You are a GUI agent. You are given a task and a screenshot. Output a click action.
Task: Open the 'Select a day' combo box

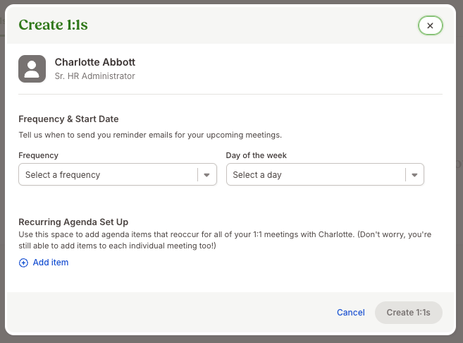point(325,174)
